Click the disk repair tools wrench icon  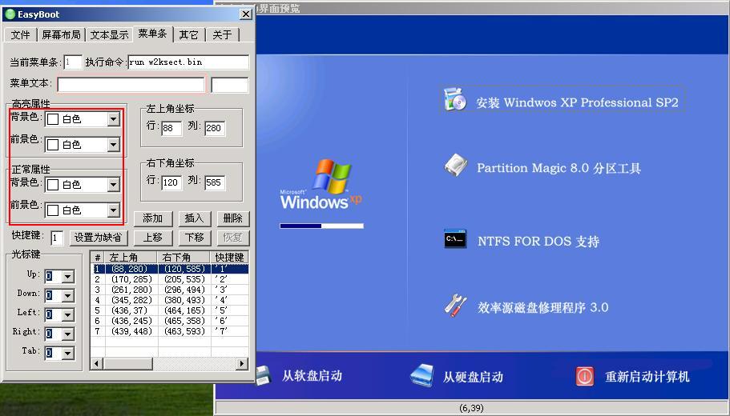[x=455, y=306]
